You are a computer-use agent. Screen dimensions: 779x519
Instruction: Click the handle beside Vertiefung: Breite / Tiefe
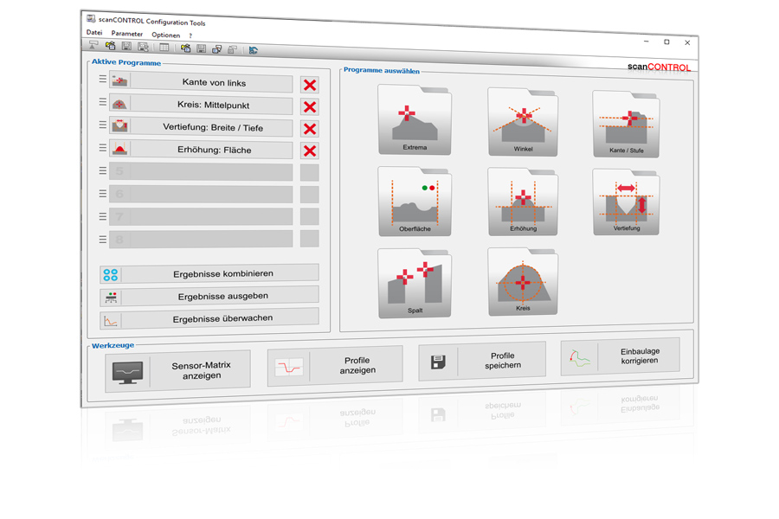(102, 125)
